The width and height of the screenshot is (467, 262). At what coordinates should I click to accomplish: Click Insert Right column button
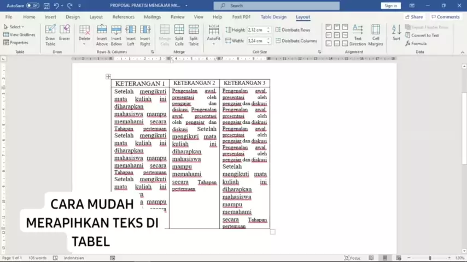pos(145,34)
